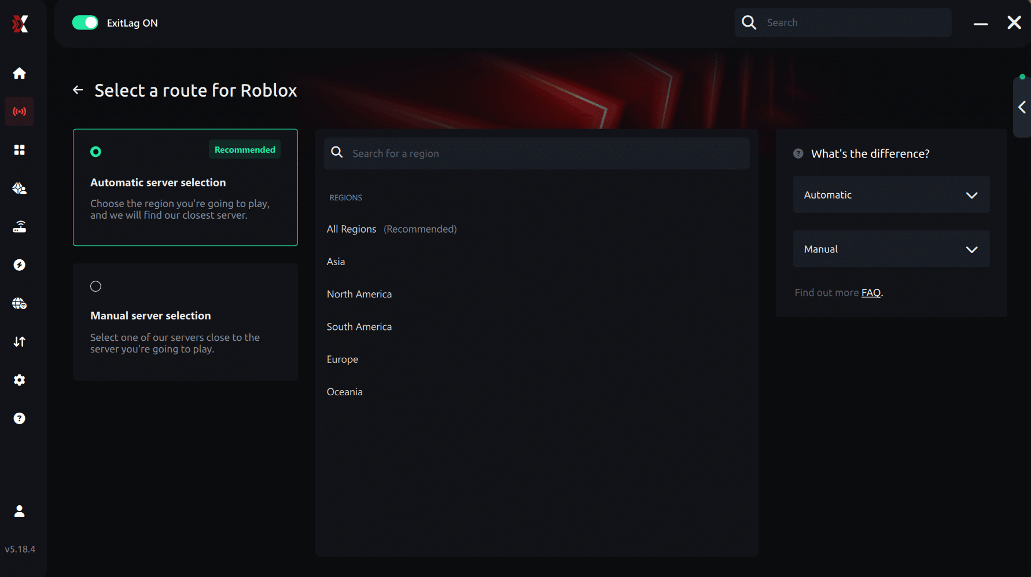This screenshot has width=1031, height=577.
Task: Open the FAQ link
Action: point(871,293)
